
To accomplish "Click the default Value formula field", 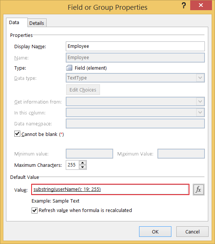I will [110, 189].
